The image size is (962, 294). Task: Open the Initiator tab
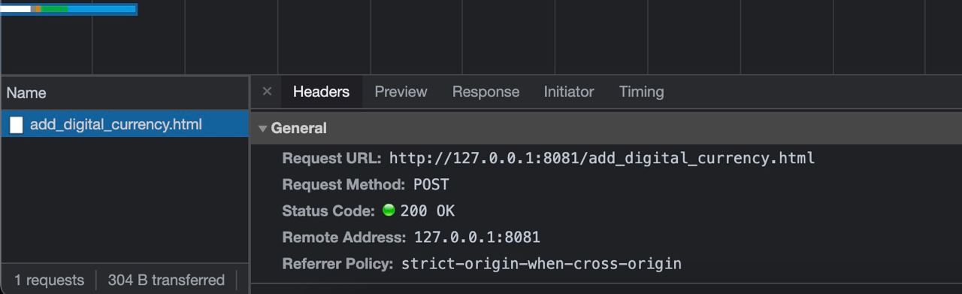(x=569, y=92)
